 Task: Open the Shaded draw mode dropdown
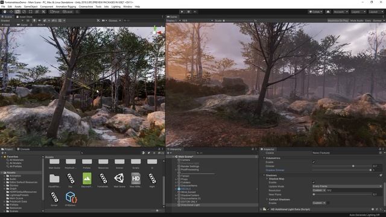[x=12, y=20]
